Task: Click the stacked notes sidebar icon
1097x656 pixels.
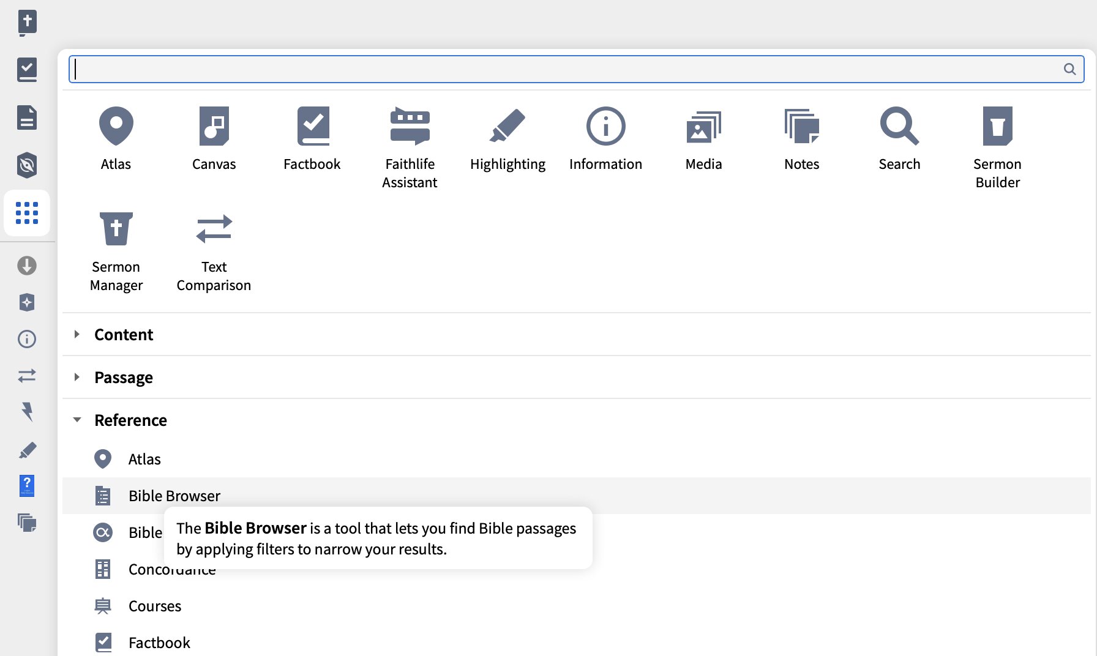Action: click(27, 523)
